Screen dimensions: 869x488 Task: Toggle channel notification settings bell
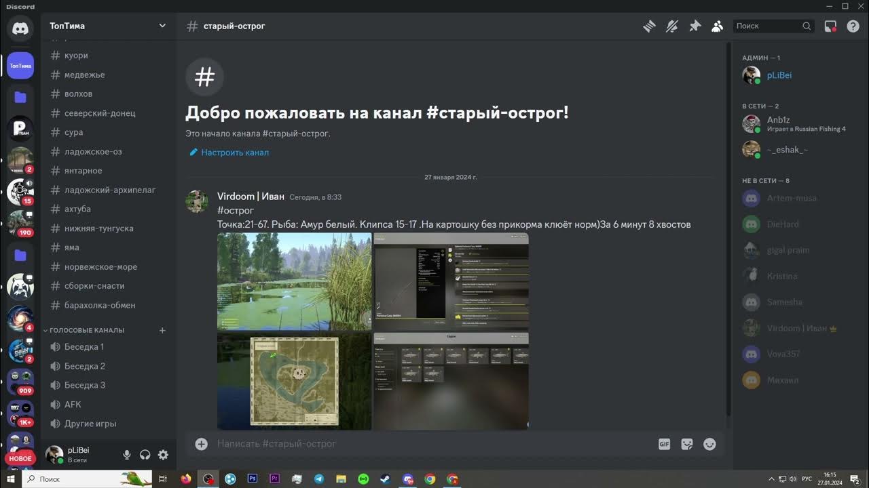672,26
